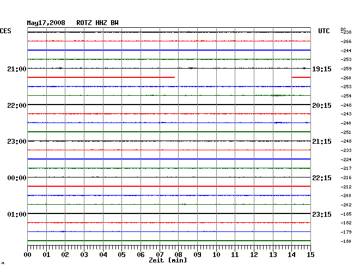The image size is (354, 269).
Task: Click the UTC column header
Action: (x=324, y=31)
